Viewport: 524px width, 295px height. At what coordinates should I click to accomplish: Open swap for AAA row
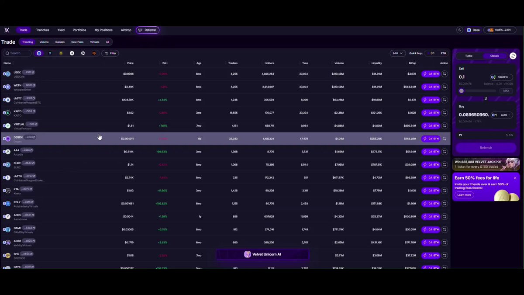pyautogui.click(x=445, y=152)
